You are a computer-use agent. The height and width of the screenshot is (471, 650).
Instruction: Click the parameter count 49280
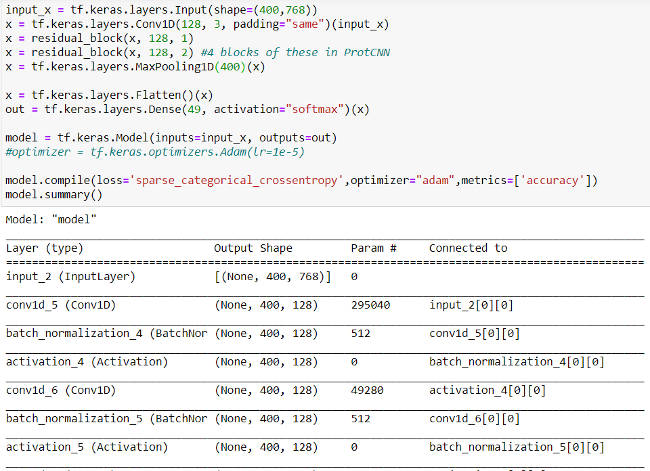click(367, 390)
